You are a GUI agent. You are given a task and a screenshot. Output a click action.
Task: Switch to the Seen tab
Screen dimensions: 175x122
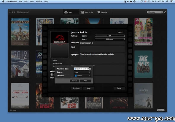(x=71, y=12)
